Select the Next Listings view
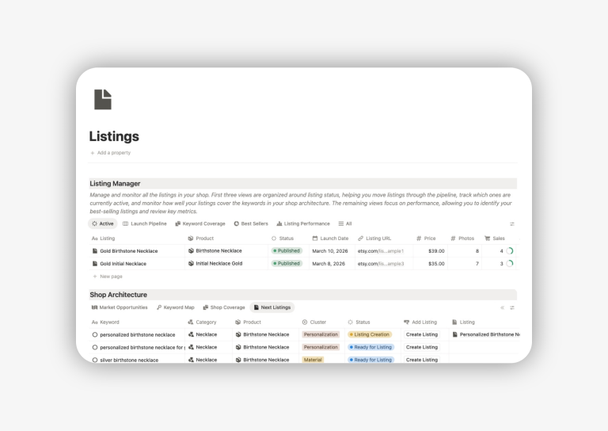This screenshot has height=431, width=608. pos(272,307)
